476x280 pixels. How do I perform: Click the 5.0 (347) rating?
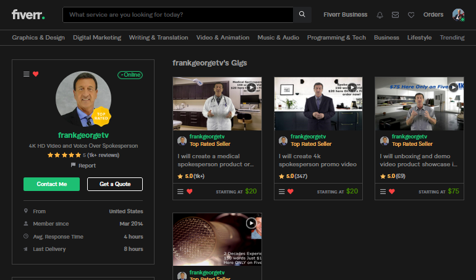[x=293, y=176]
